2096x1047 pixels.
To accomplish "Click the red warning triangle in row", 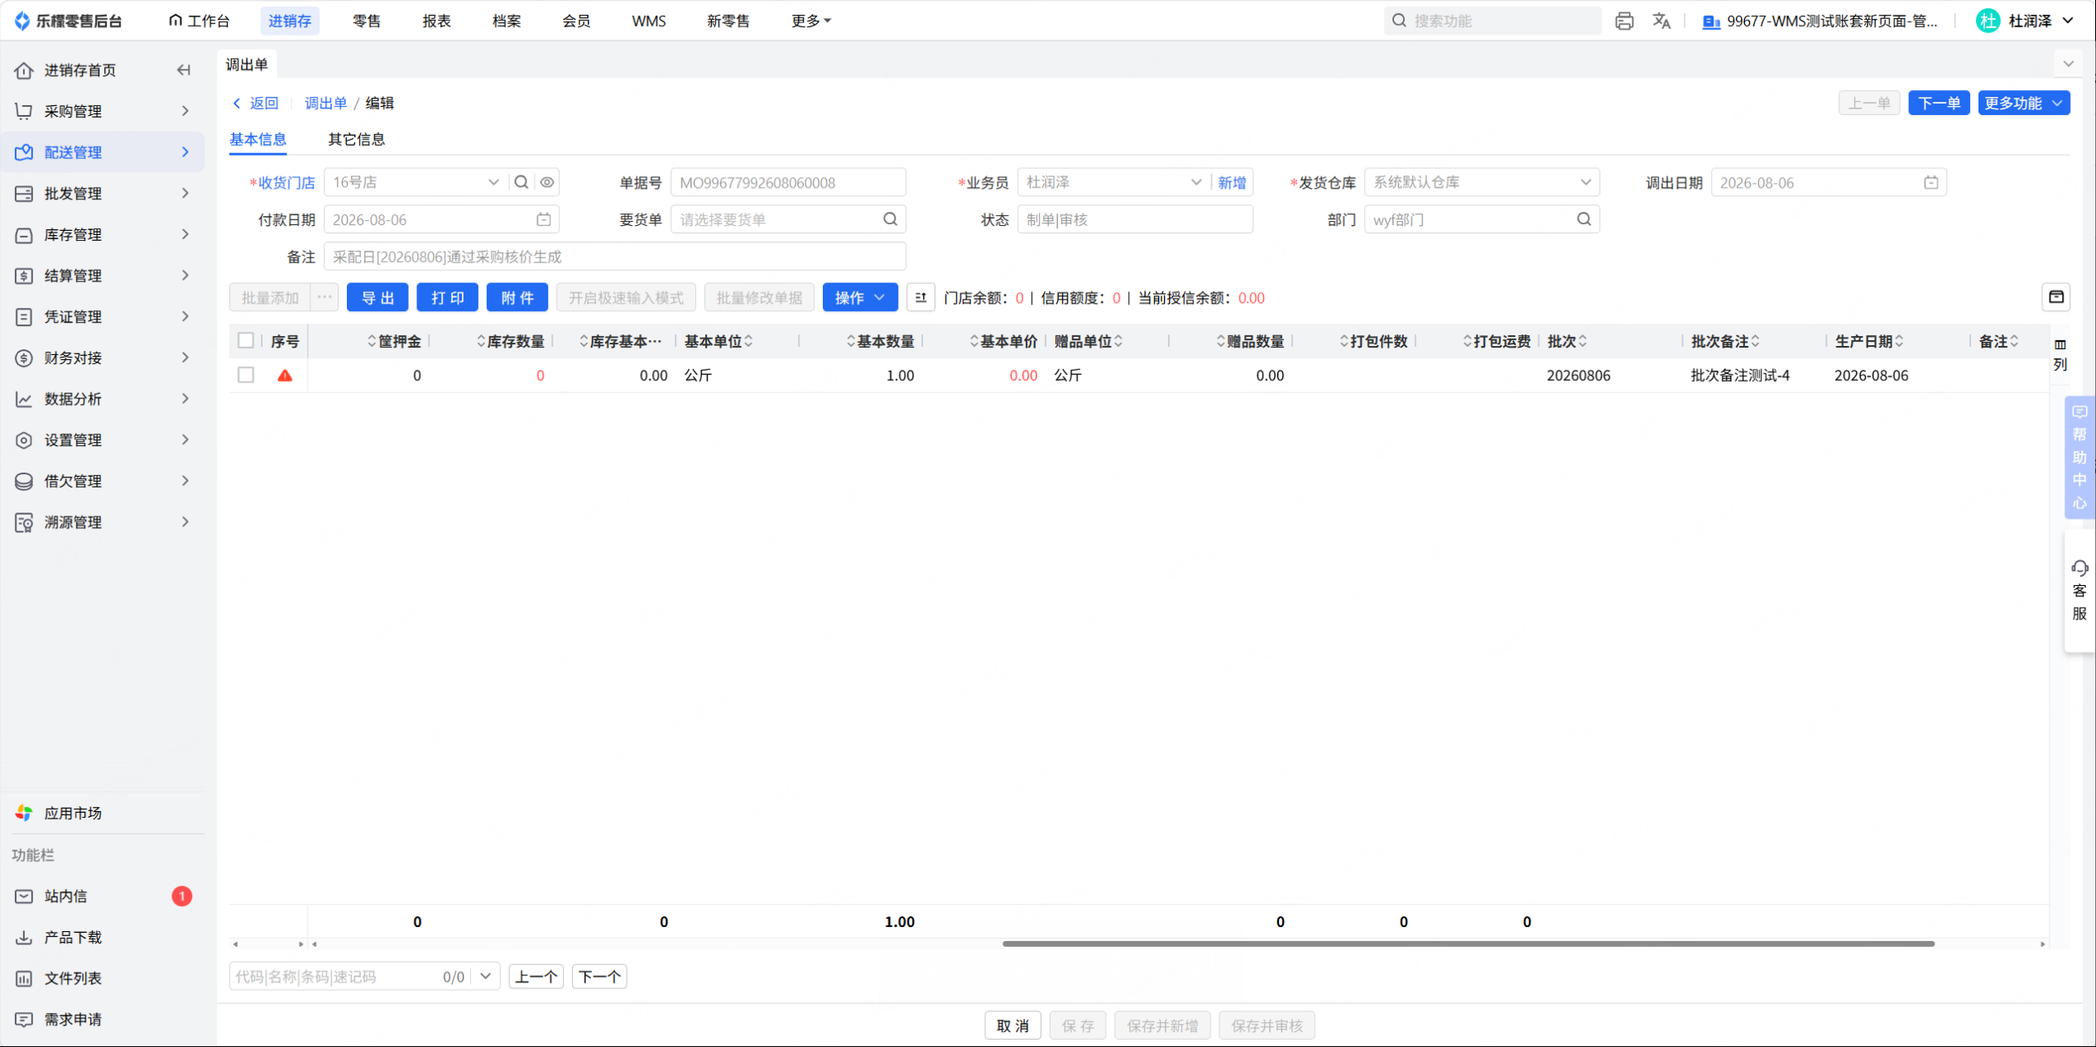I will pos(285,376).
